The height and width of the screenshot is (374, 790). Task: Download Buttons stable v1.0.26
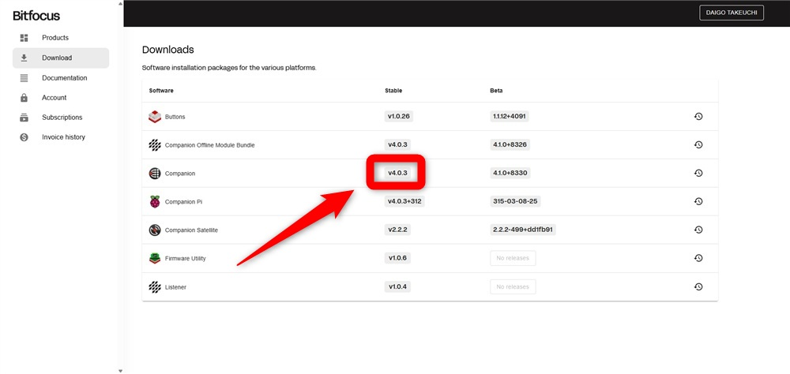399,116
